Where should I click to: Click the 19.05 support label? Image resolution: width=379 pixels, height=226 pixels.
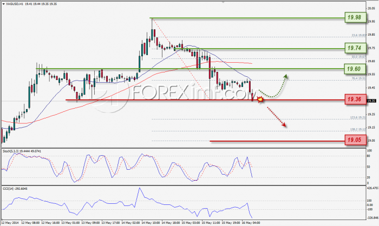pyautogui.click(x=356, y=140)
